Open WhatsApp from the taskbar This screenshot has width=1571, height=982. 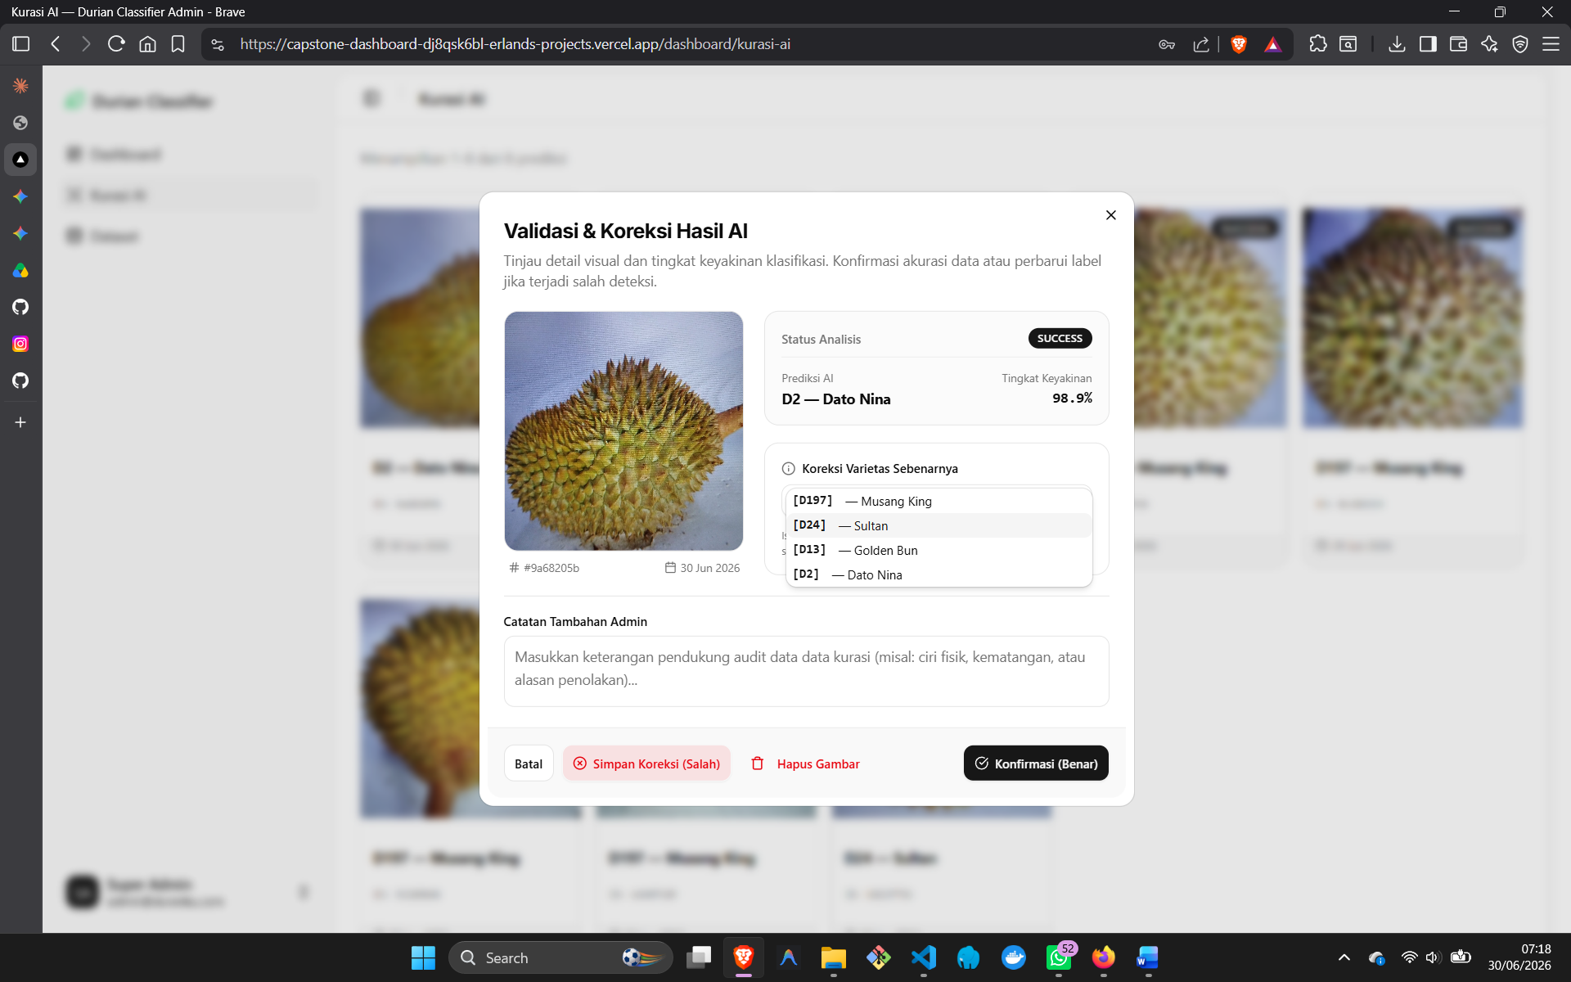tap(1059, 957)
